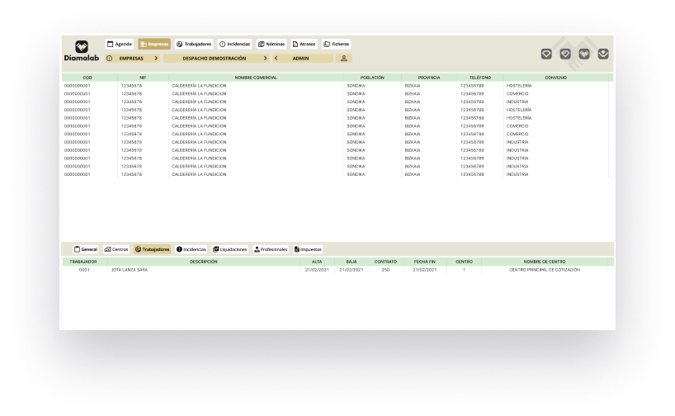Click the second diamond icon at top right
Viewport: 675px width, 416px height.
click(565, 54)
